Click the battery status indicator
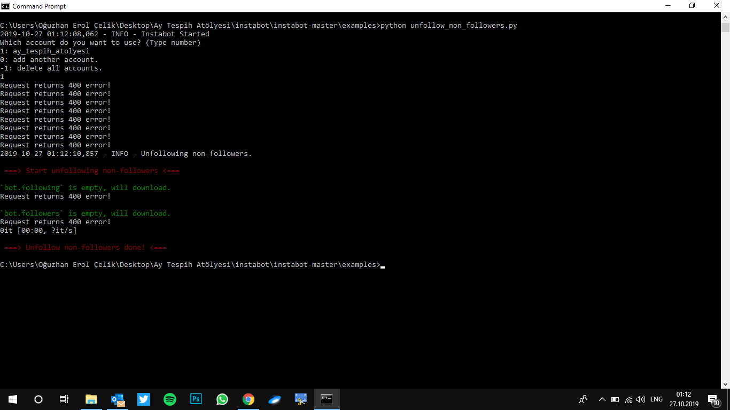Image resolution: width=730 pixels, height=410 pixels. pos(615,399)
